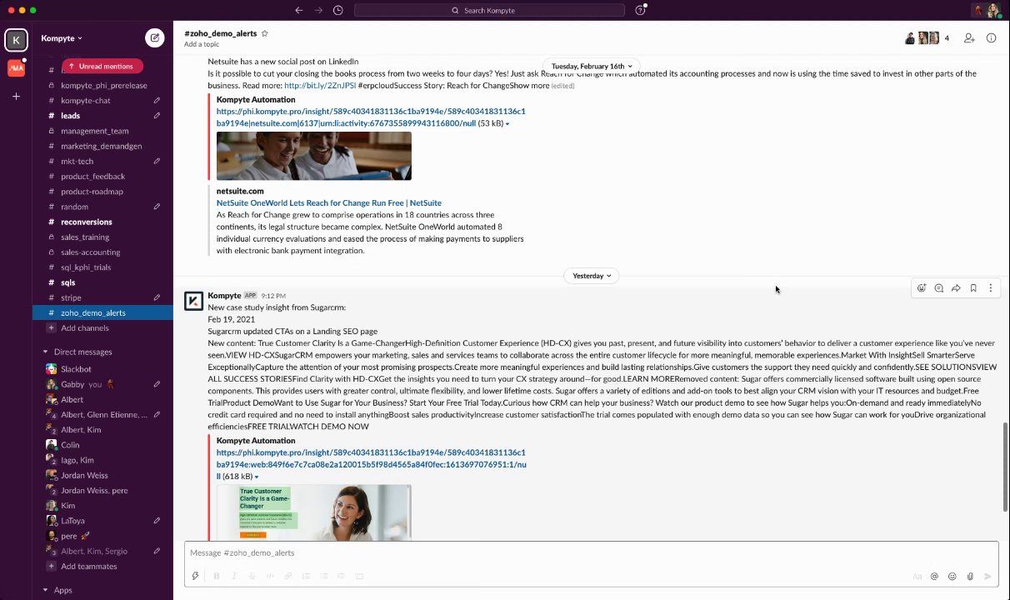Open the shortcuts lightning bolt
This screenshot has width=1010, height=600.
[x=196, y=576]
